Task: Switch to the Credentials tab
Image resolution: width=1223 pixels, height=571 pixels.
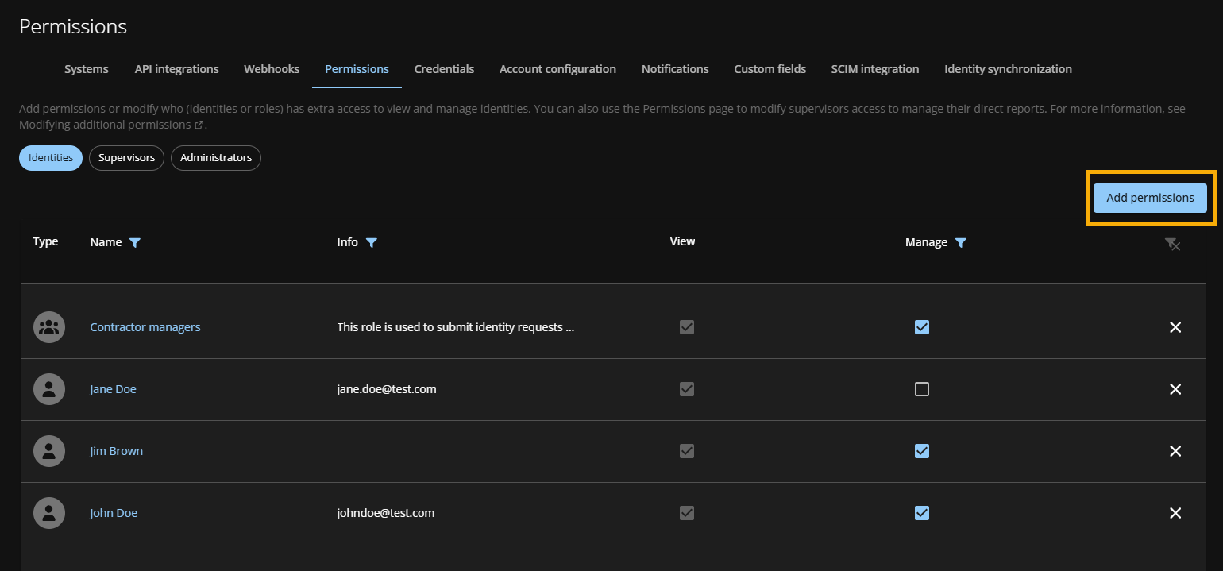Action: point(444,69)
